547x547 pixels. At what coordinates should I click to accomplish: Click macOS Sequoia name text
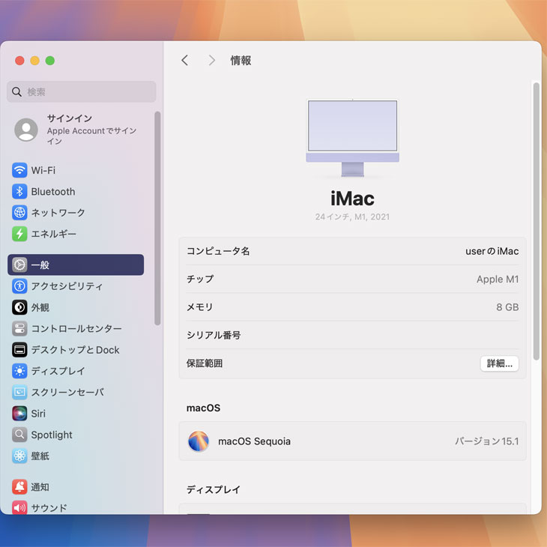[x=254, y=441]
